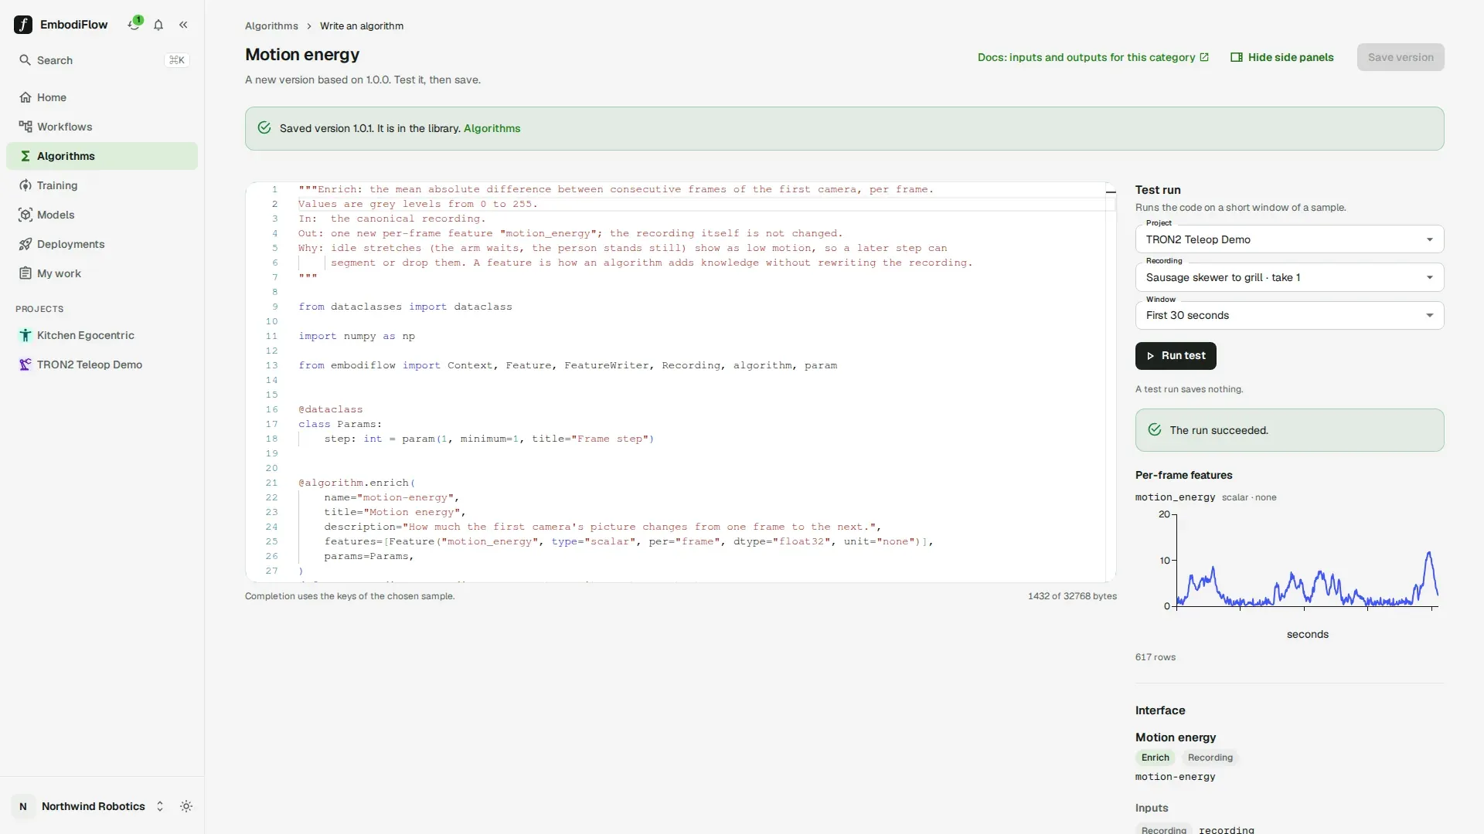Open the Window dropdown set to First 30 seconds

pyautogui.click(x=1289, y=315)
